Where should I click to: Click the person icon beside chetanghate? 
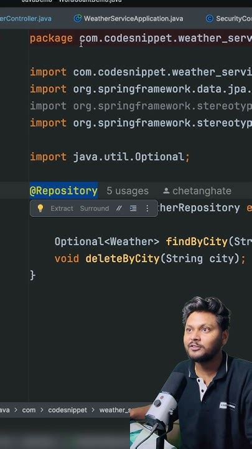point(166,191)
